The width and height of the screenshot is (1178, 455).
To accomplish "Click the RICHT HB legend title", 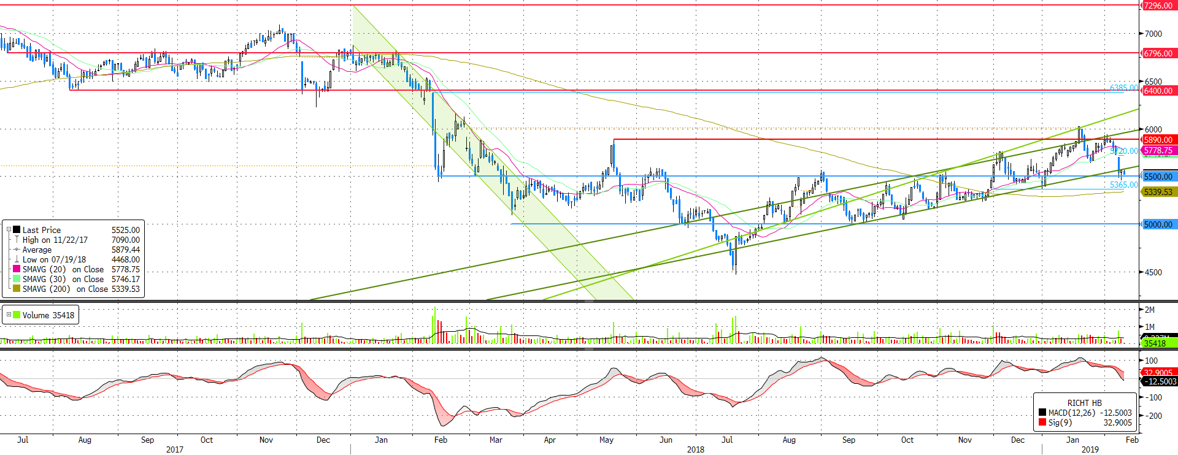I will [1084, 403].
